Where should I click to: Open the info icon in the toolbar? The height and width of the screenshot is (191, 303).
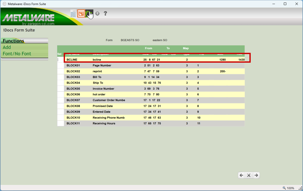97,13
